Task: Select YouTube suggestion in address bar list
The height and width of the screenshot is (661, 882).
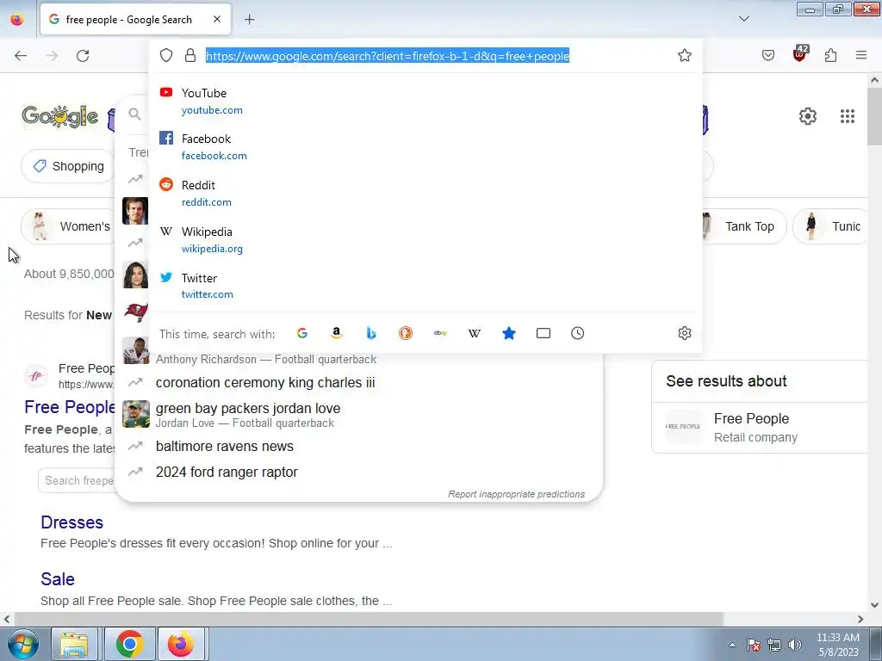Action: click(425, 102)
